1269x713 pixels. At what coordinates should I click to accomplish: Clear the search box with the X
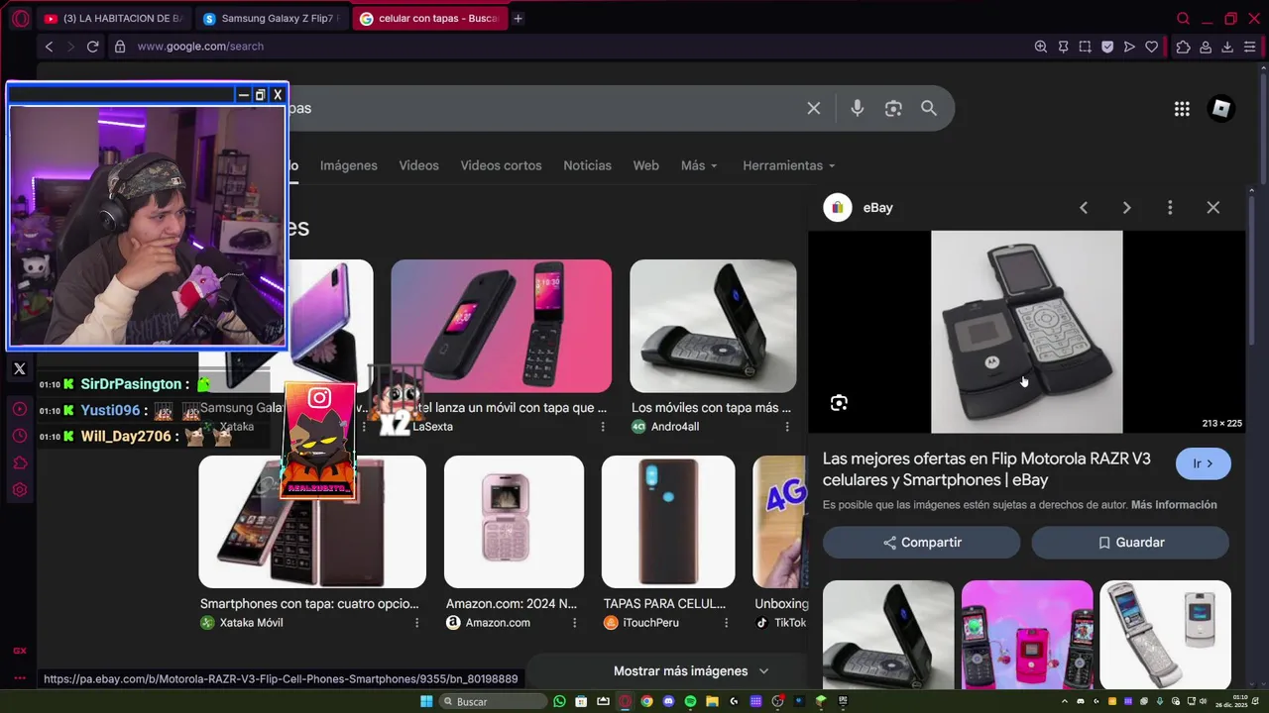coord(814,108)
